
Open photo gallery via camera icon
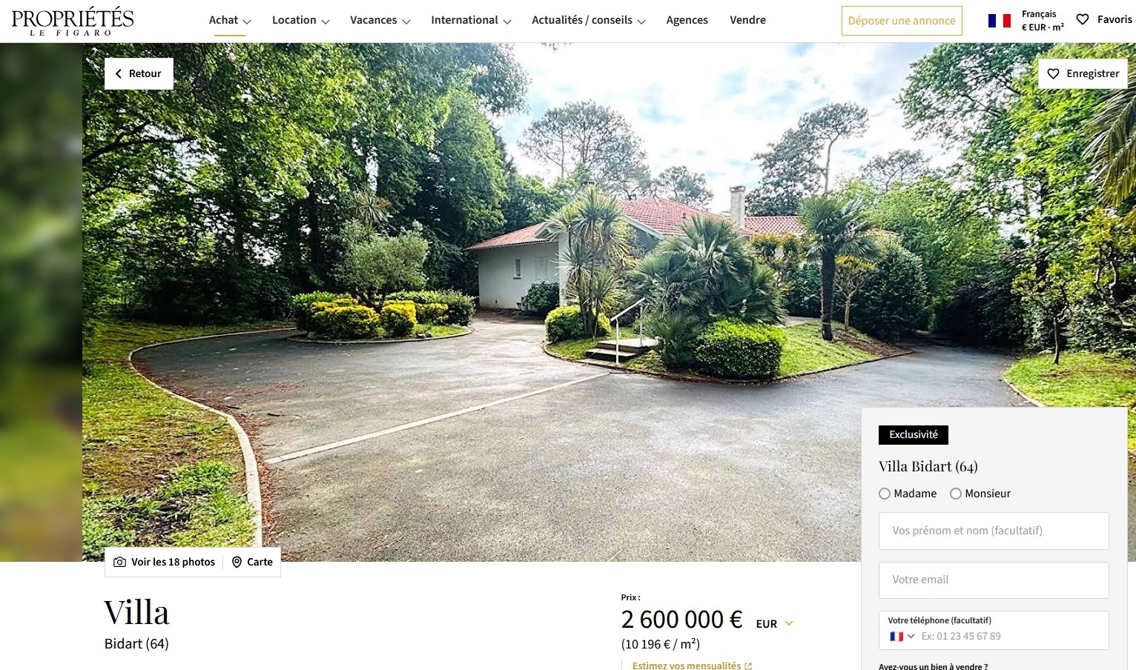point(119,562)
